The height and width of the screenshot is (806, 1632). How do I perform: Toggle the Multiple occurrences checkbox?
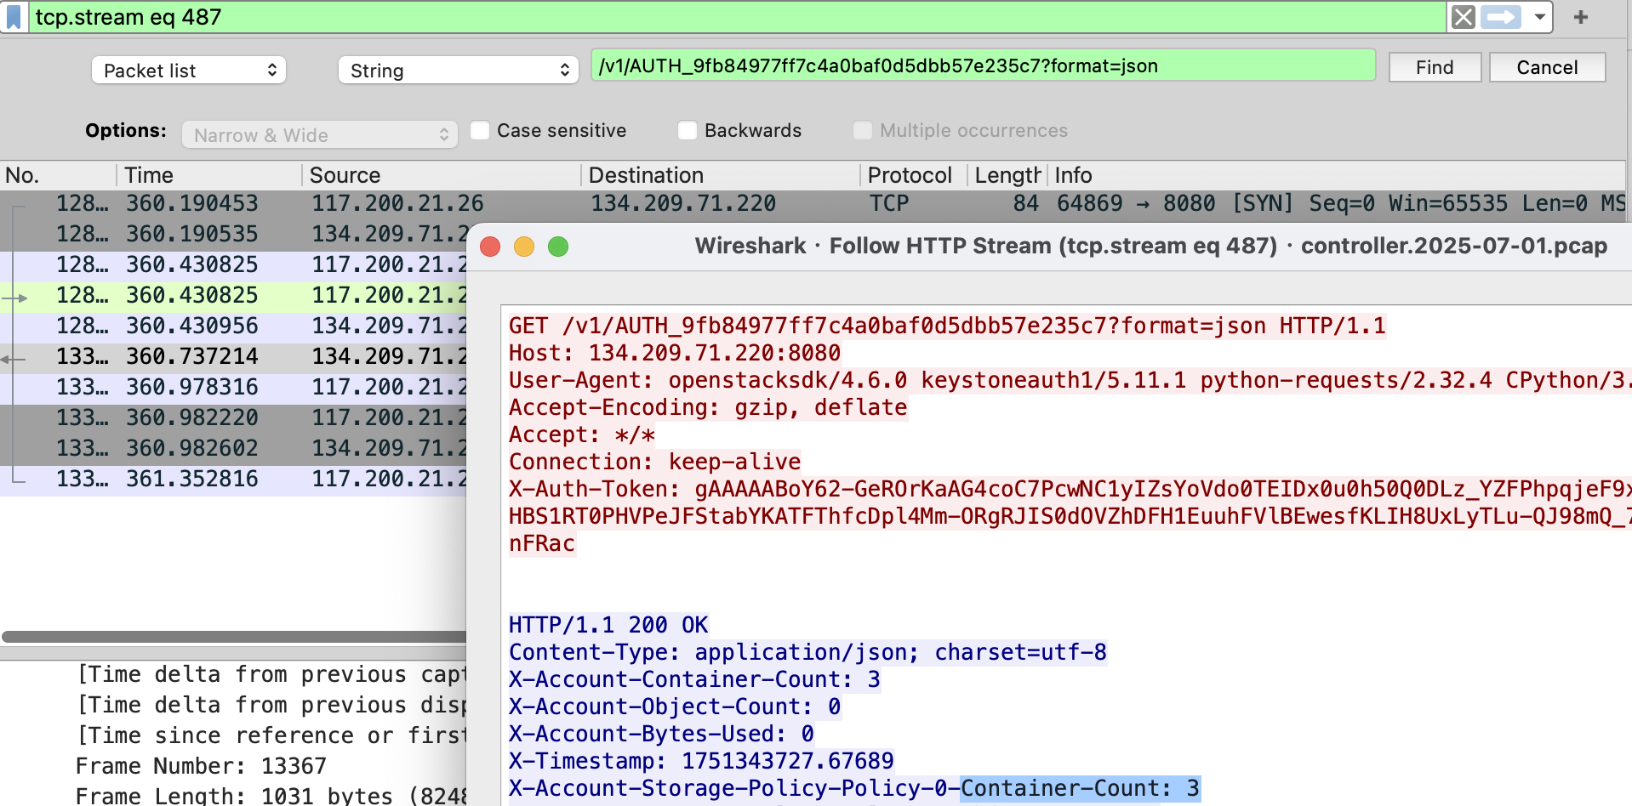pyautogui.click(x=863, y=130)
